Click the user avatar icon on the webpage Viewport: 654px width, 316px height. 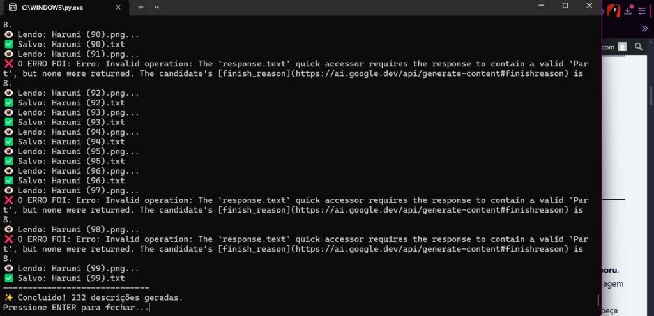click(x=622, y=47)
